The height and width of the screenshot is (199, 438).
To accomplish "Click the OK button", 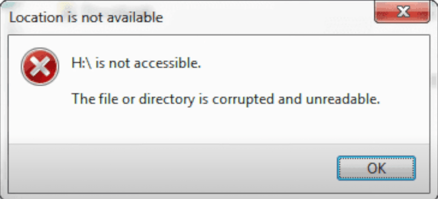I will point(376,168).
